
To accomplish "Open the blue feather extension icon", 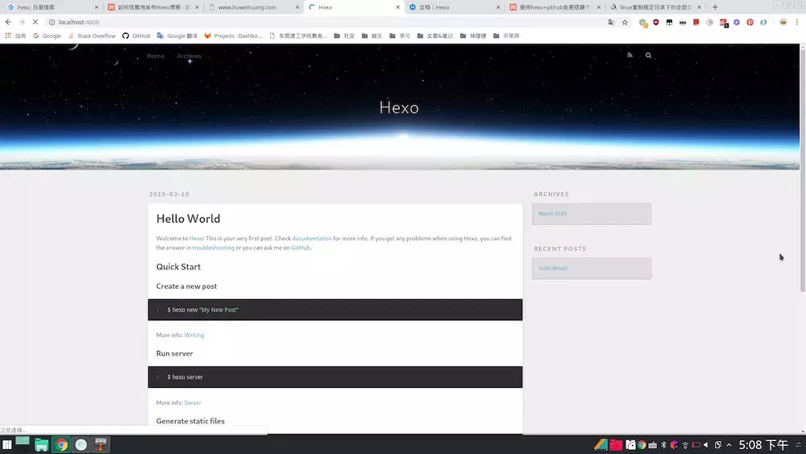I will point(763,22).
